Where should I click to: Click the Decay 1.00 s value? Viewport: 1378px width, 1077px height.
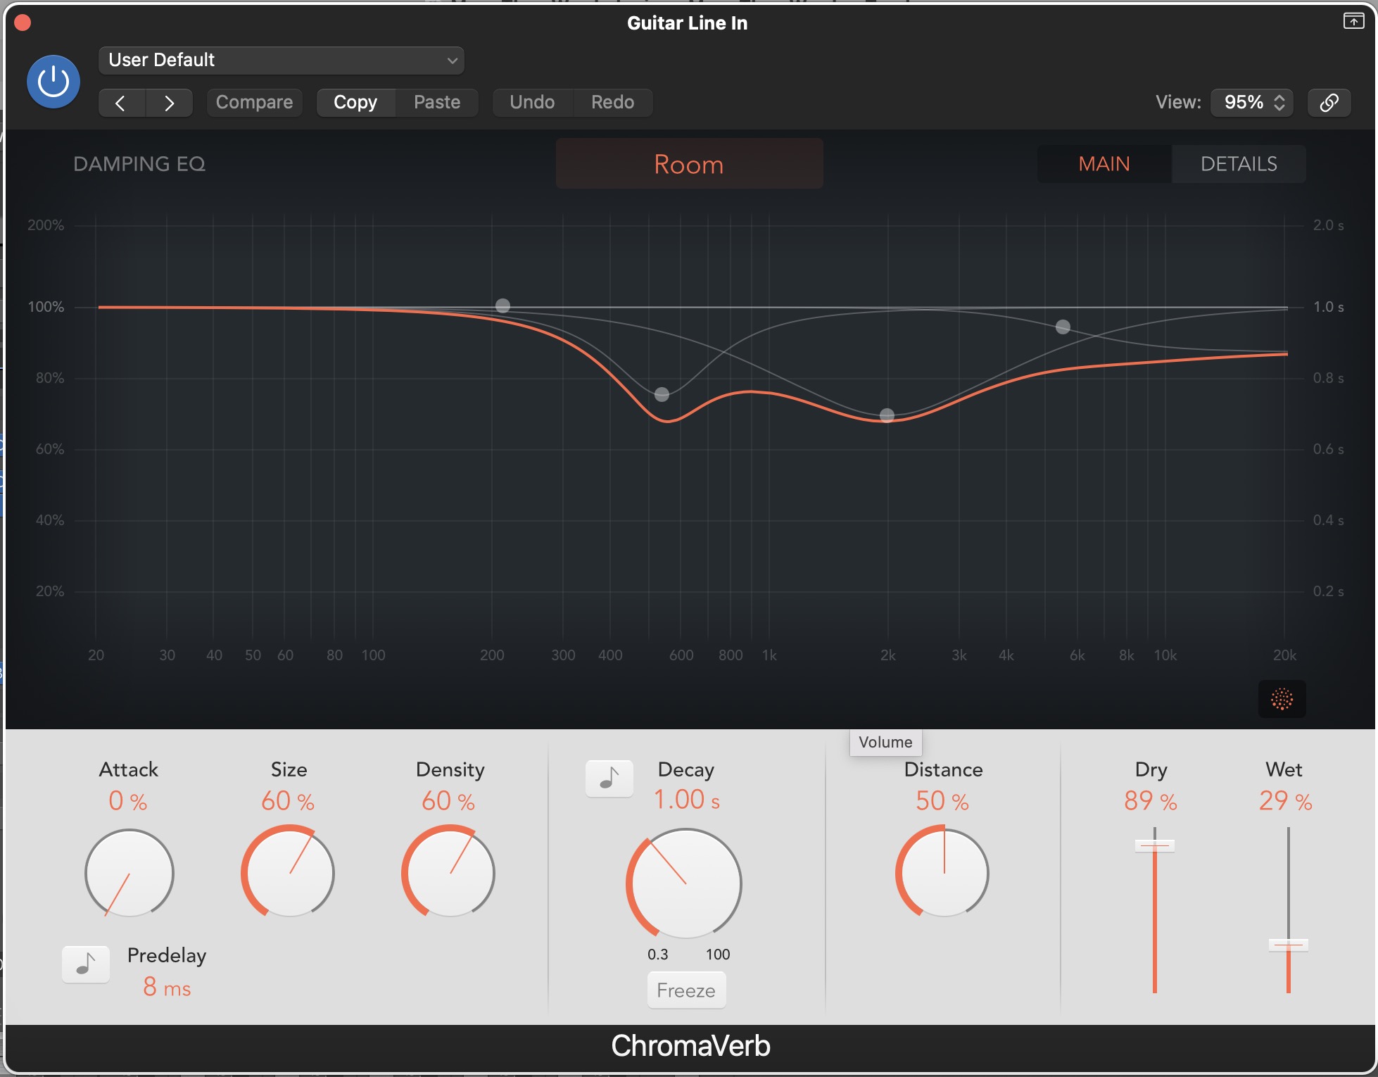point(686,800)
